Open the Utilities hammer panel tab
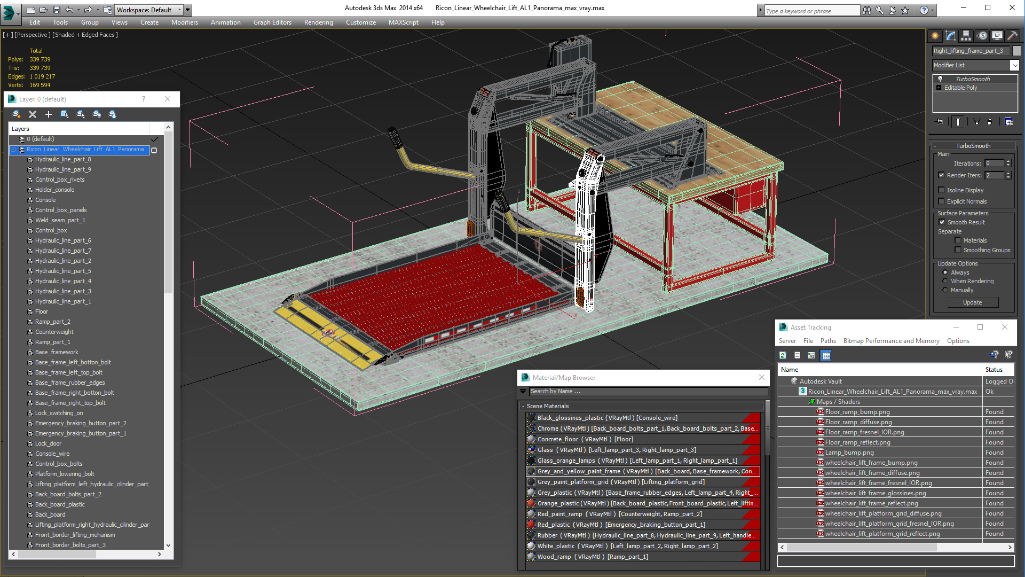 pyautogui.click(x=1012, y=36)
